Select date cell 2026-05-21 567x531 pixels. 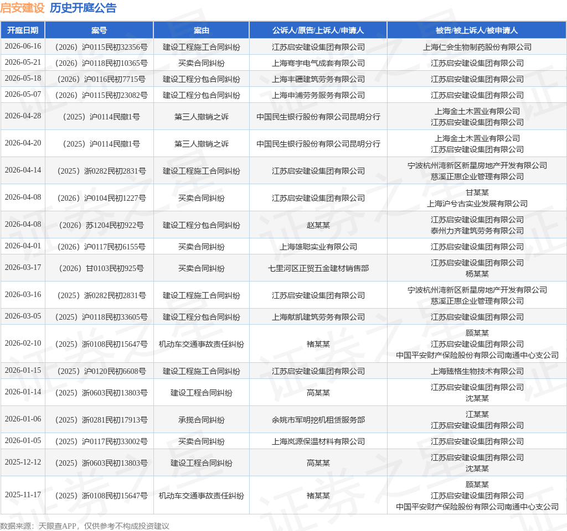pyautogui.click(x=23, y=63)
